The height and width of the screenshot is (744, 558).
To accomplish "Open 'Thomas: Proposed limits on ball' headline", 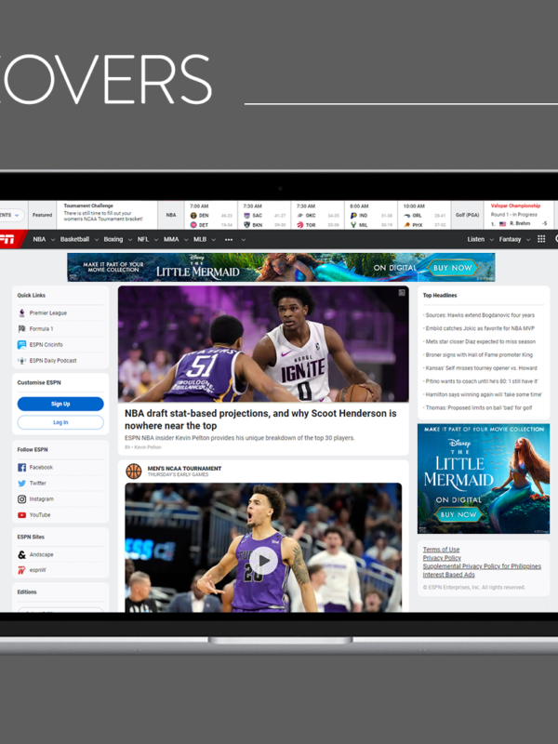I will click(x=478, y=408).
